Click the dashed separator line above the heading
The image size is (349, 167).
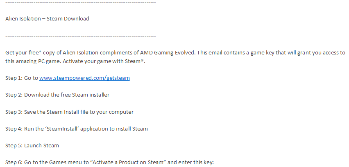pyautogui.click(x=81, y=2)
